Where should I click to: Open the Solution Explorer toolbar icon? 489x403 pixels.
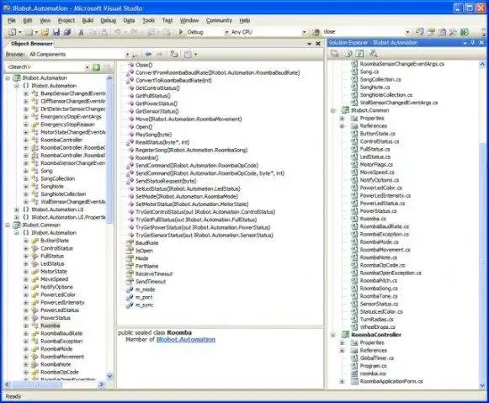pyautogui.click(x=420, y=32)
